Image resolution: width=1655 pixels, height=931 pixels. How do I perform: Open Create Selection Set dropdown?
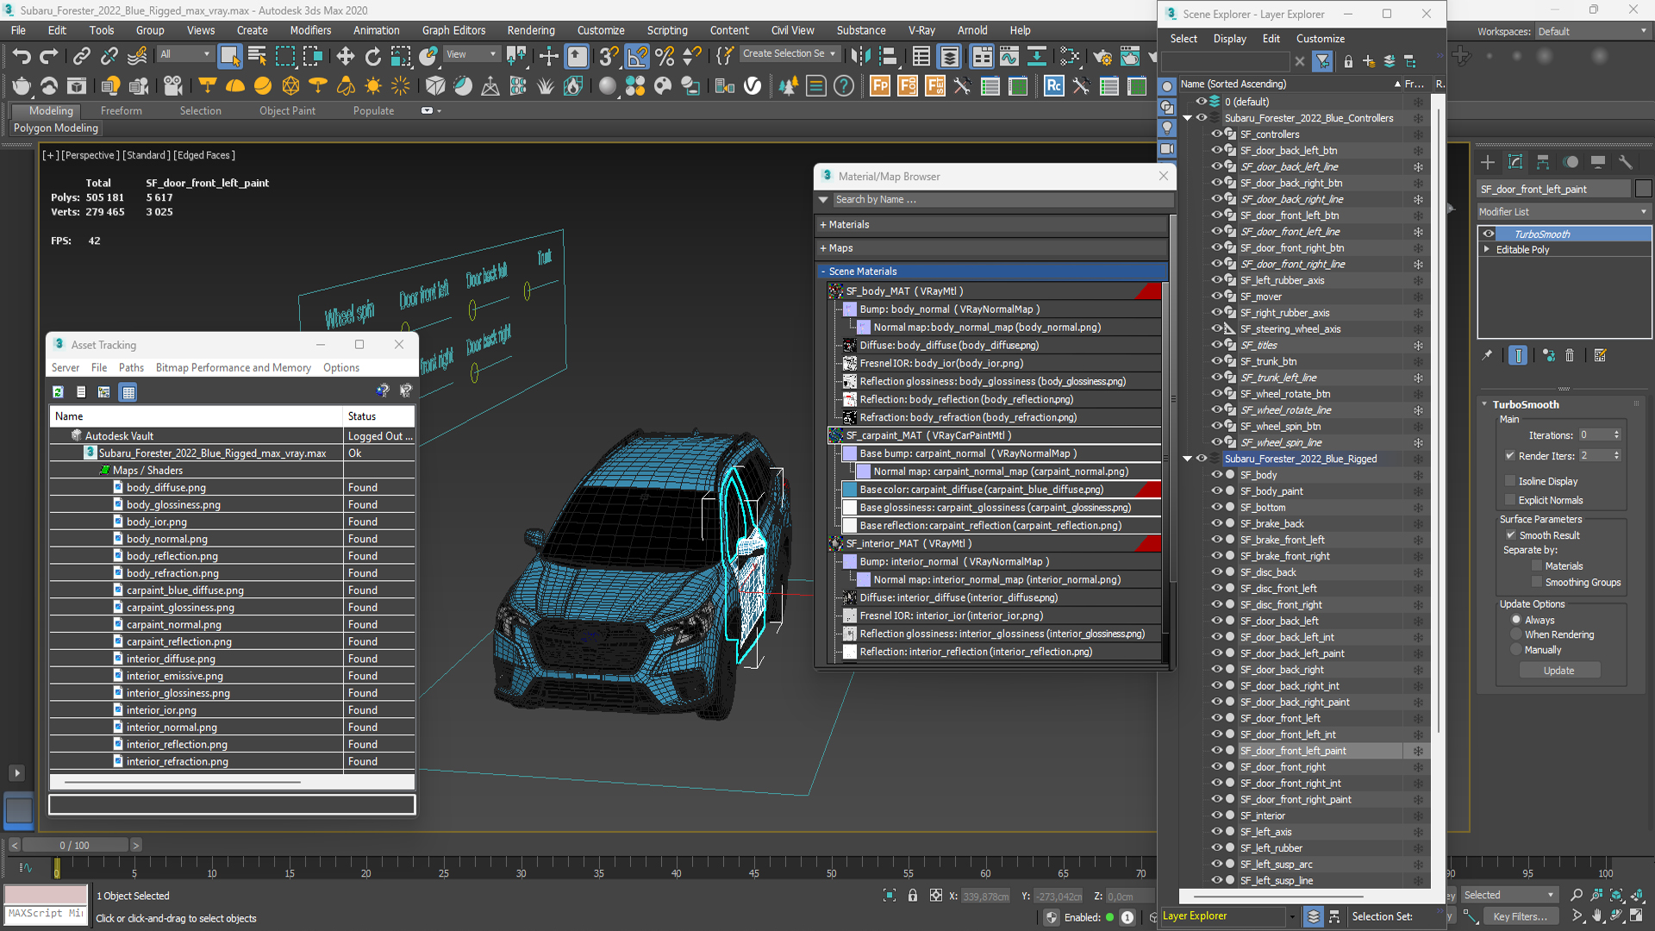[x=789, y=53]
